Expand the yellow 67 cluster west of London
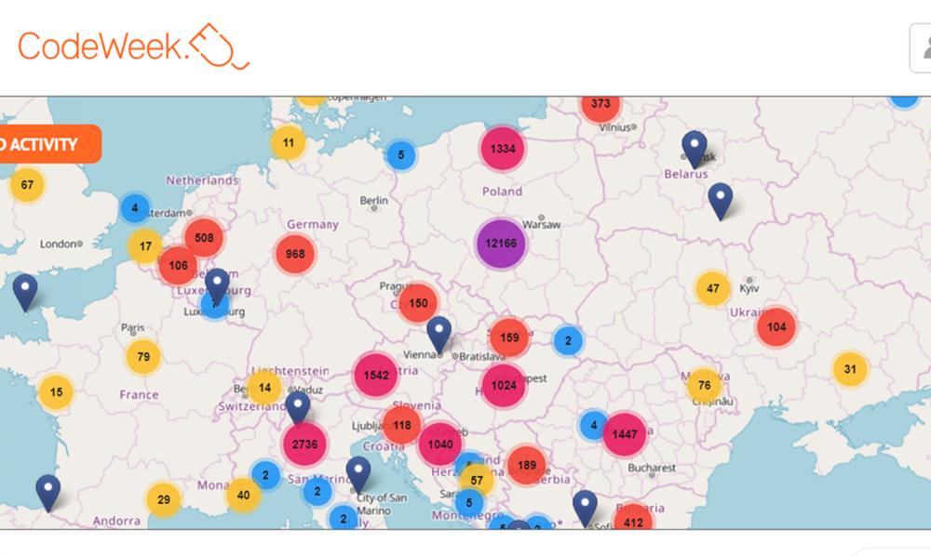The height and width of the screenshot is (556, 931). click(27, 185)
